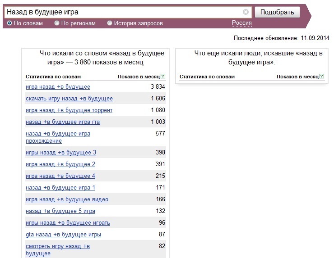Click the value 398 in the table
Screen dimensions: 334x258
click(160, 152)
